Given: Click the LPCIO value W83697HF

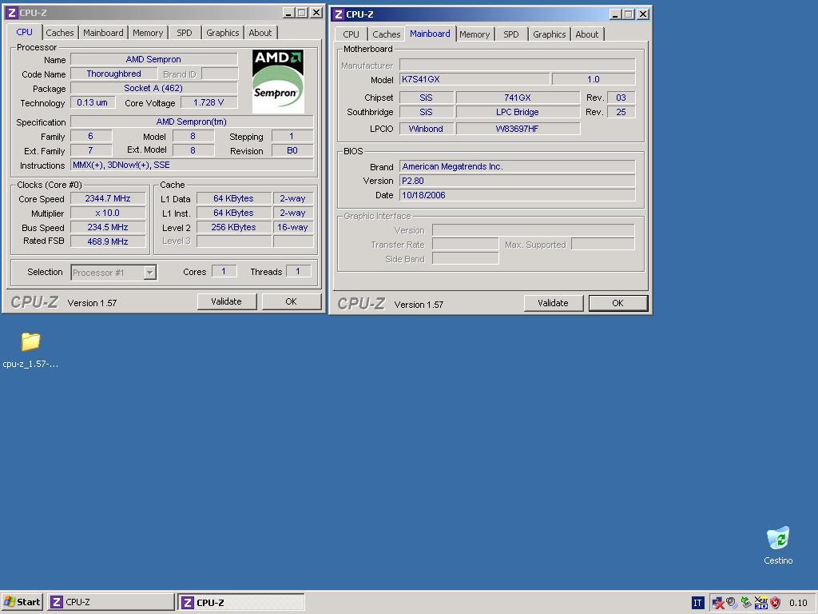Looking at the screenshot, I should (518, 129).
